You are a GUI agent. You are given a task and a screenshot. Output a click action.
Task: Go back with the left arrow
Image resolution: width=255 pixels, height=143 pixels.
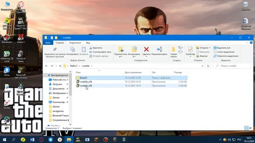tap(46, 66)
